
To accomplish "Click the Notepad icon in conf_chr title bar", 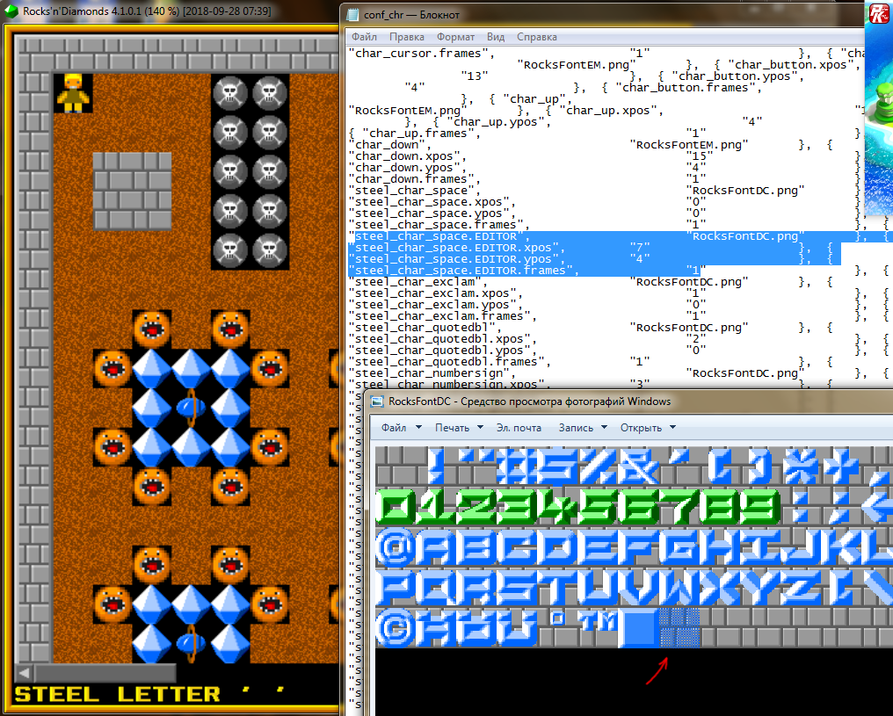I will [353, 15].
